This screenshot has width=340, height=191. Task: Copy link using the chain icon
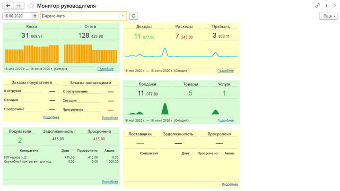tap(317, 6)
